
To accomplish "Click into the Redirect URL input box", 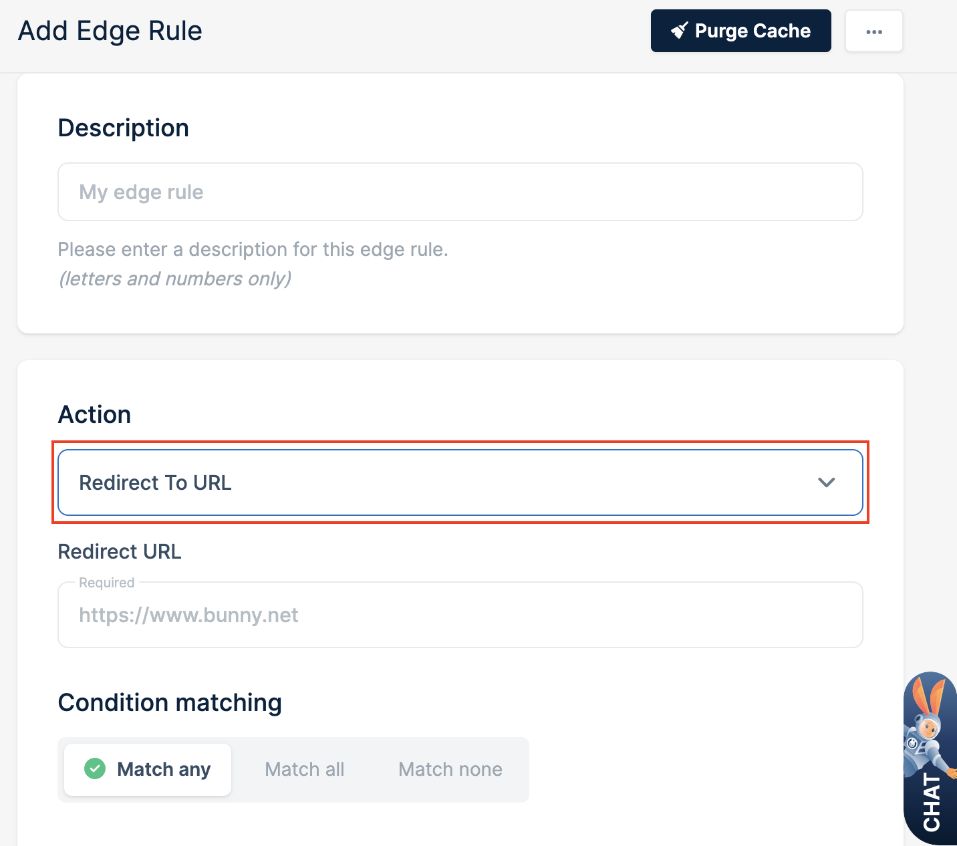I will click(460, 615).
